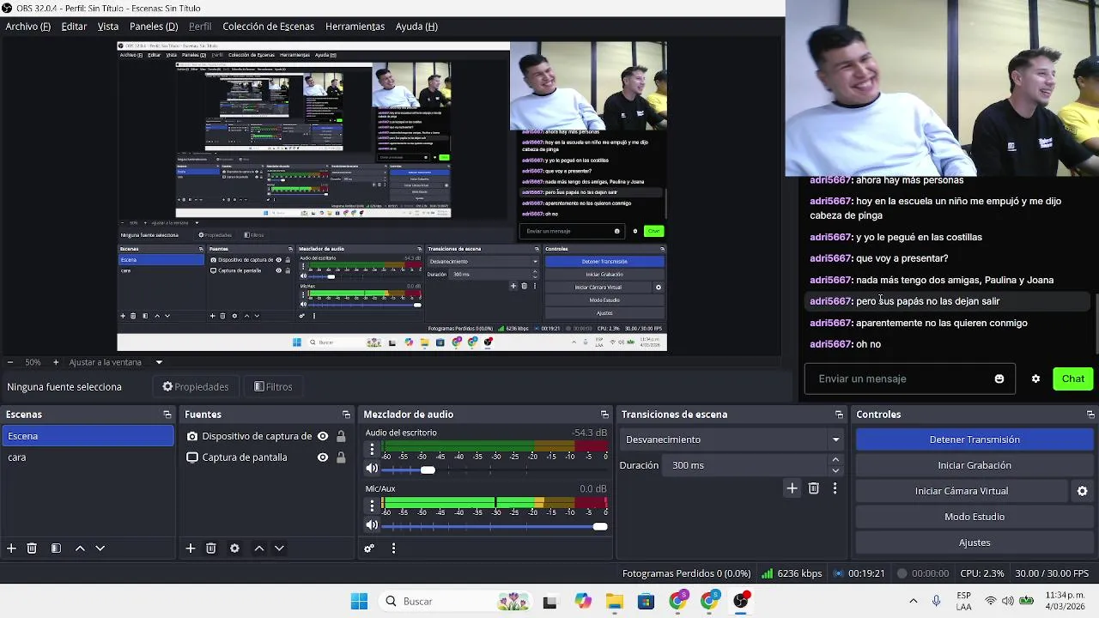Screen dimensions: 1099x618
Task: Open source properties gear in Fuentes toolbar
Action: (x=234, y=548)
